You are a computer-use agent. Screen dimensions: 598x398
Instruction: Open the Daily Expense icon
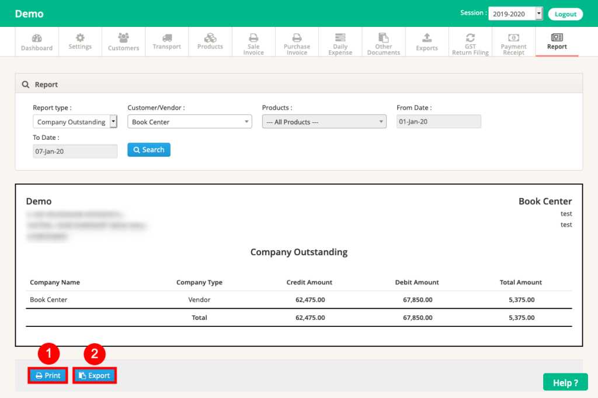[x=340, y=41]
